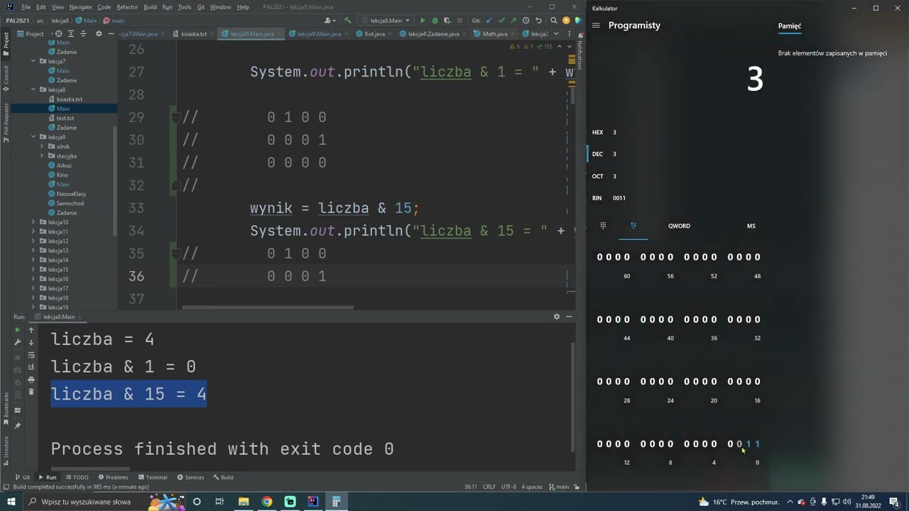The image size is (909, 511).
Task: Open Project panel settings gear
Action: pyautogui.click(x=98, y=34)
